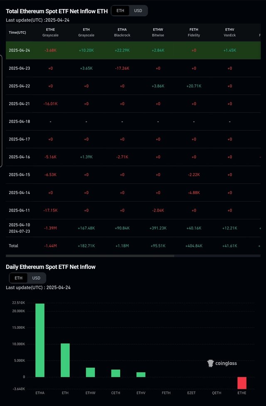Viewport: 266px width, 406px height.
Task: Select ETH unit for the daily chart
Action: pos(18,278)
